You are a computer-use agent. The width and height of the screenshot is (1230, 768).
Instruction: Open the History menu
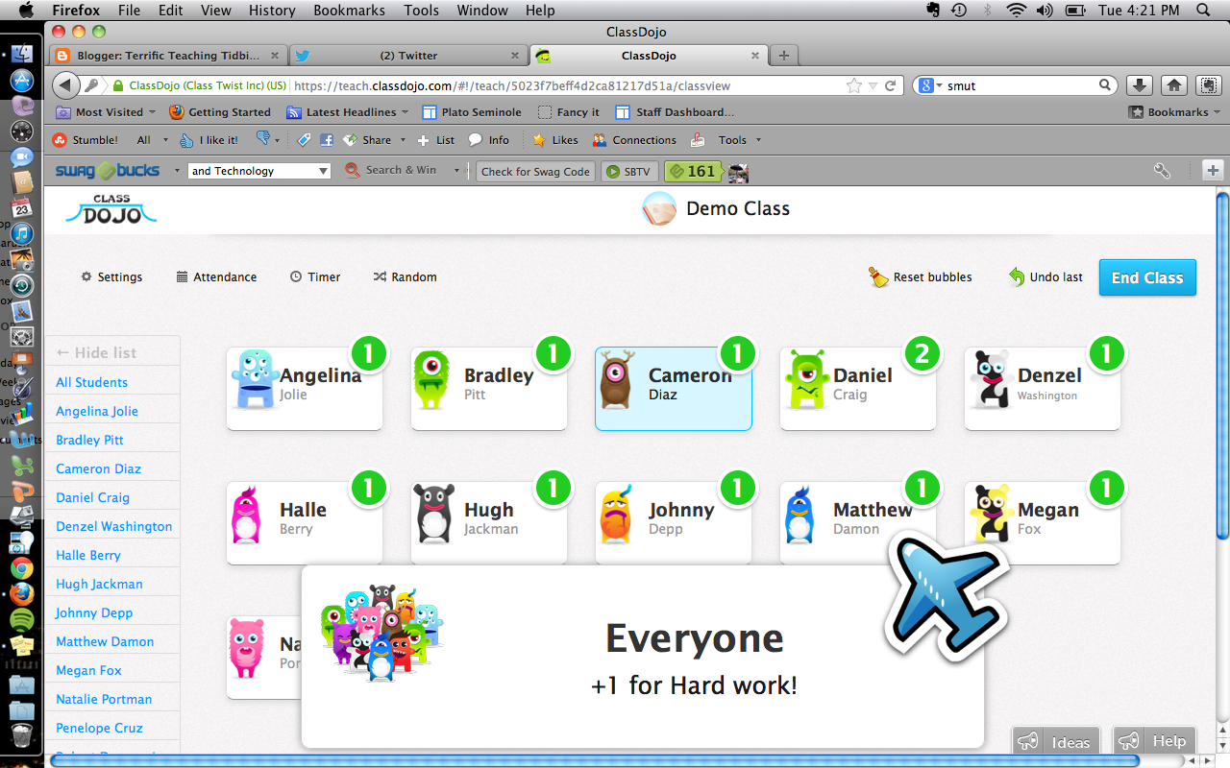pos(272,11)
